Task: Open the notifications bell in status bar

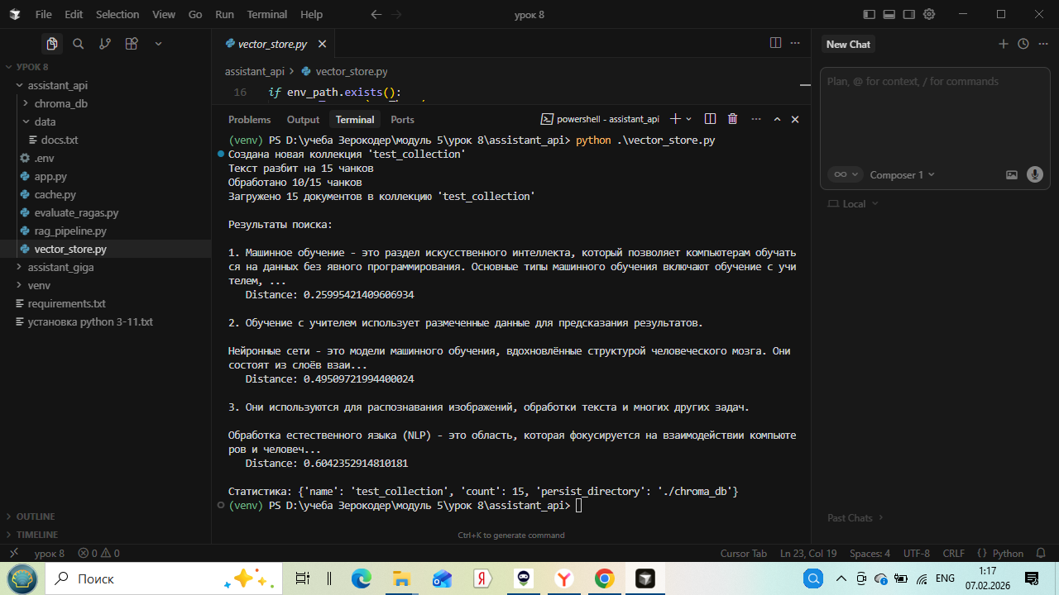Action: 1042,553
